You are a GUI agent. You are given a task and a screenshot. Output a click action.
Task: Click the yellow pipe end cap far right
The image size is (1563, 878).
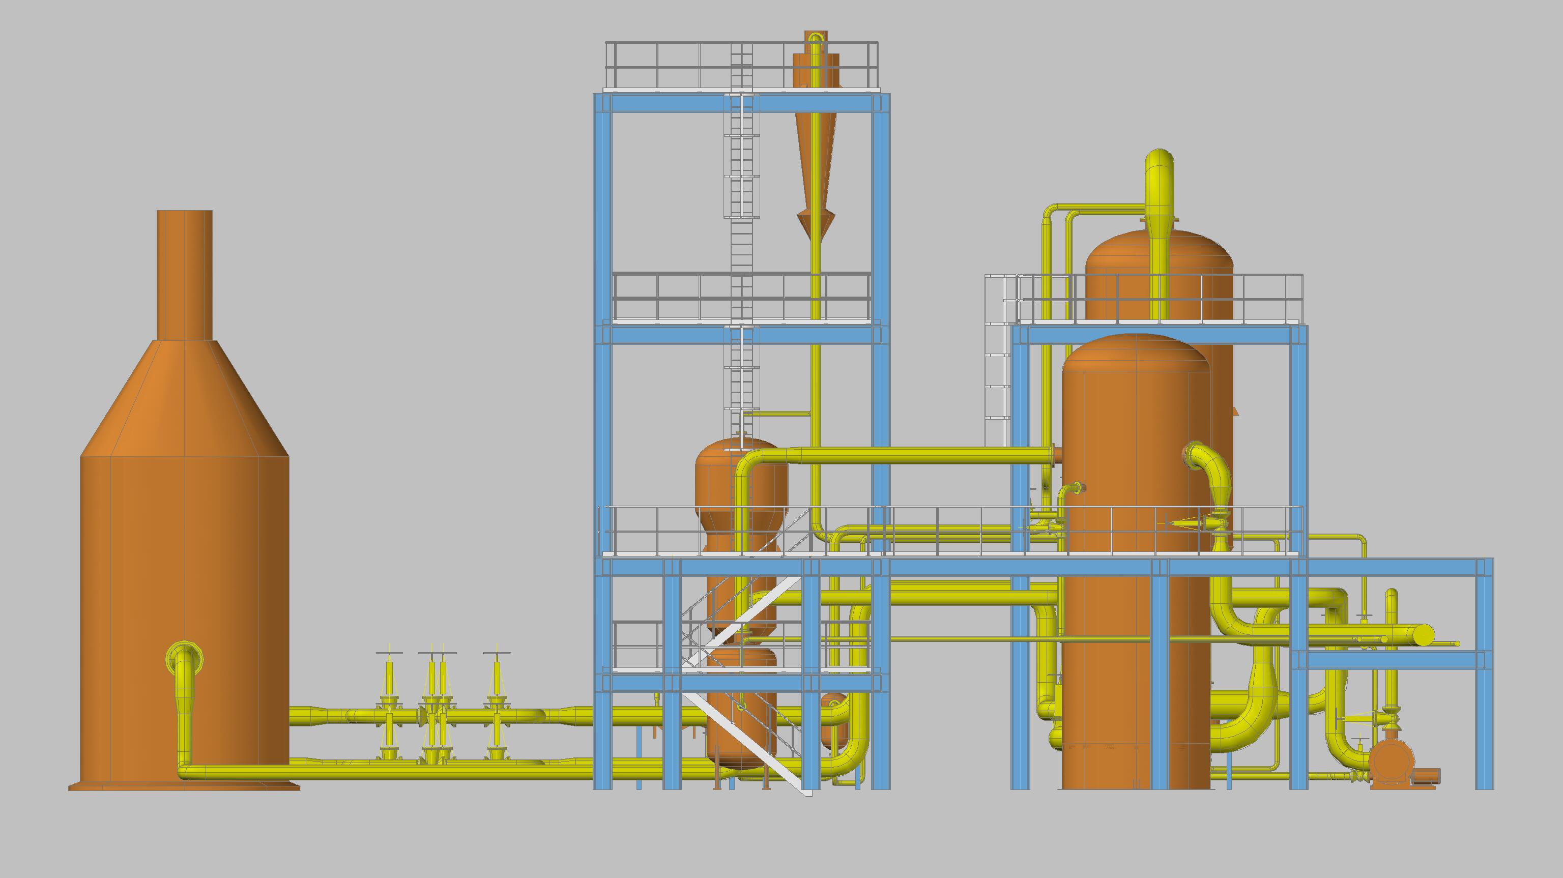1424,635
